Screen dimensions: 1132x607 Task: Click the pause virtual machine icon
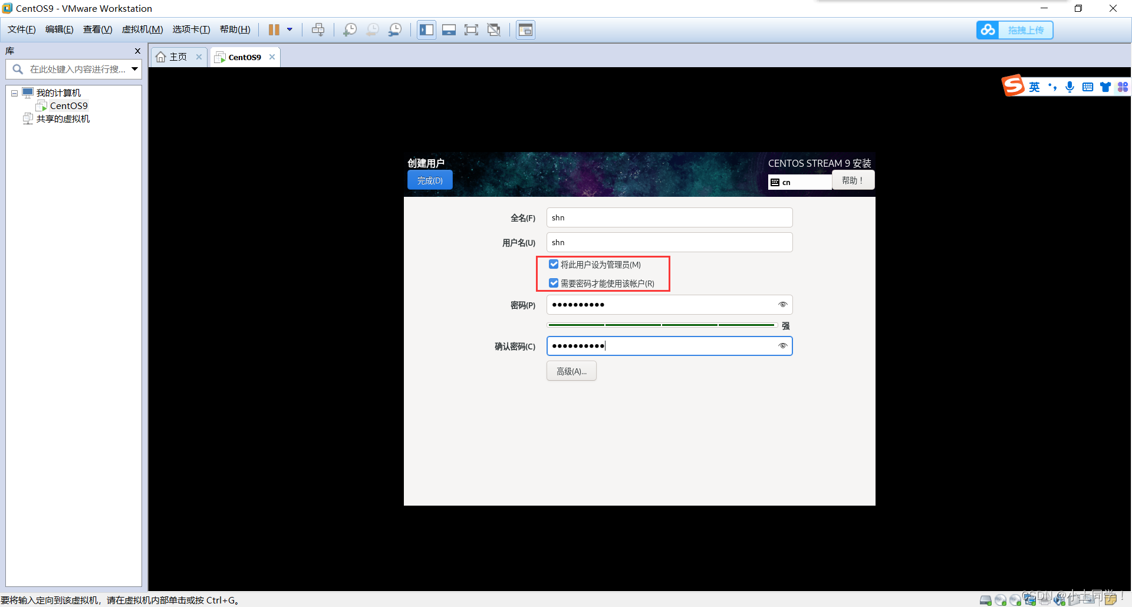[x=274, y=30]
